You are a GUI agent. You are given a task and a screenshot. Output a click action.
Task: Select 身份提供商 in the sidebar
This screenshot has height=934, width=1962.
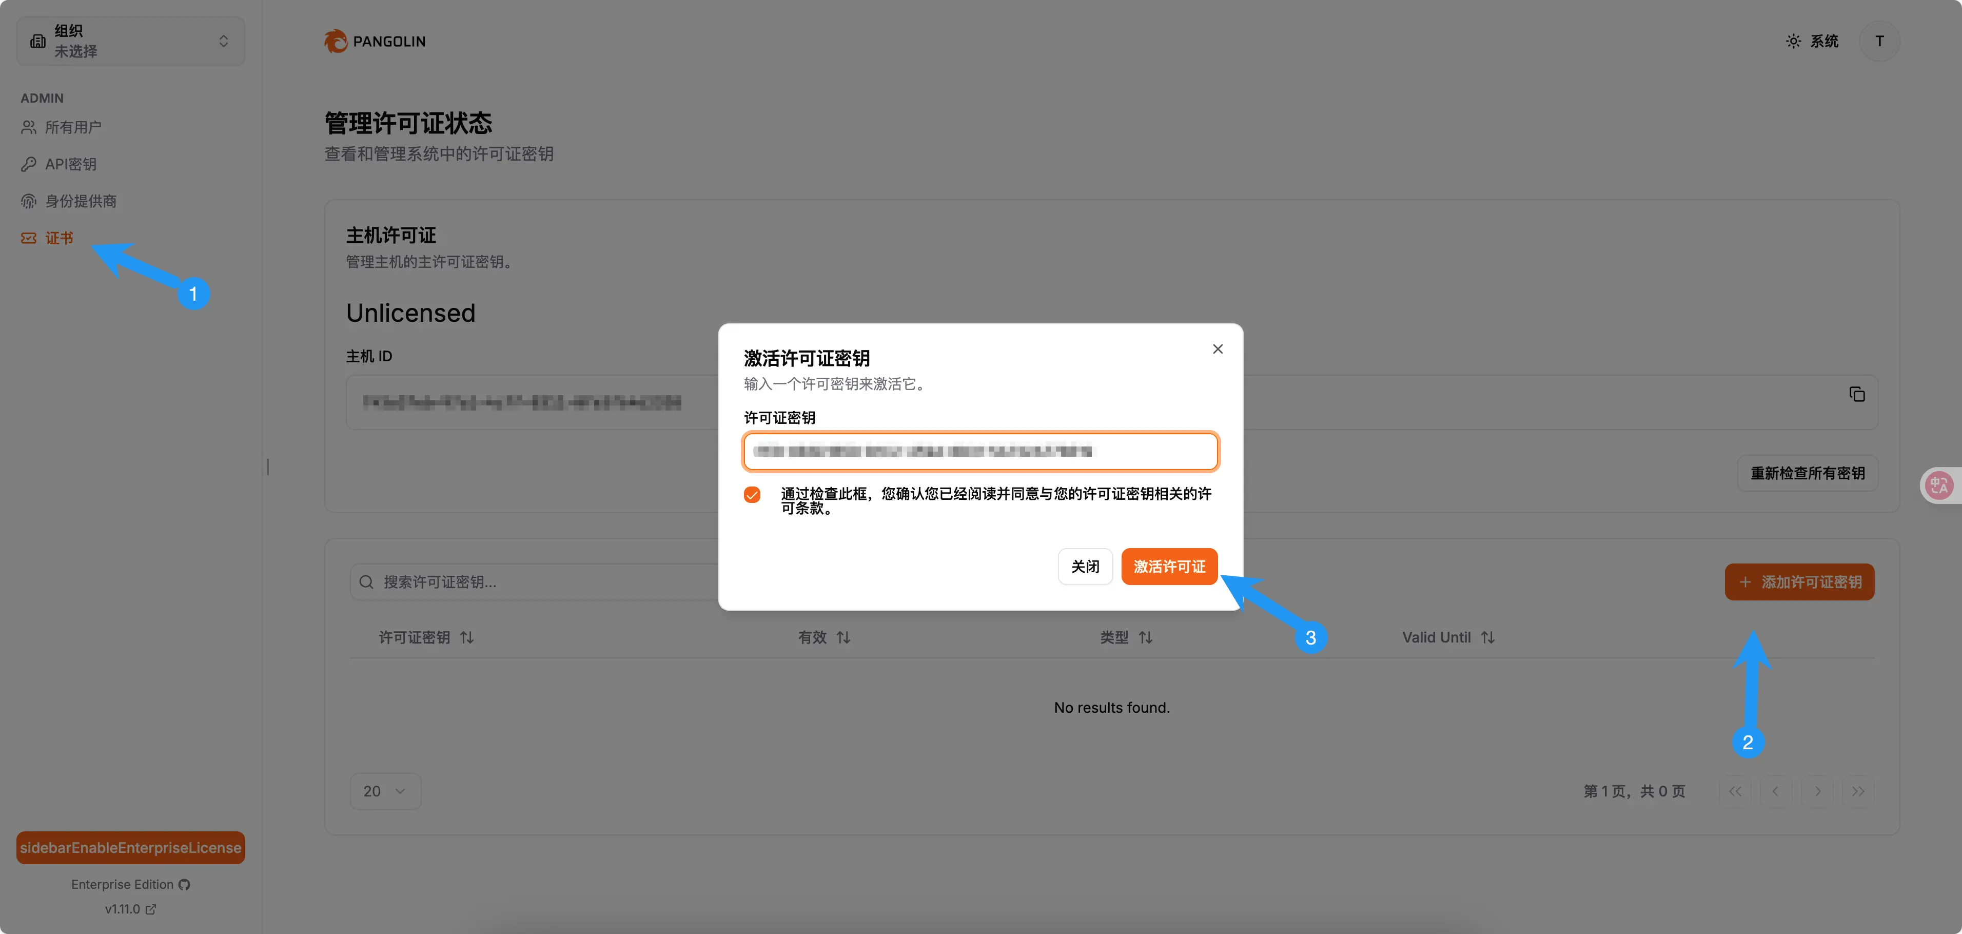(x=80, y=201)
